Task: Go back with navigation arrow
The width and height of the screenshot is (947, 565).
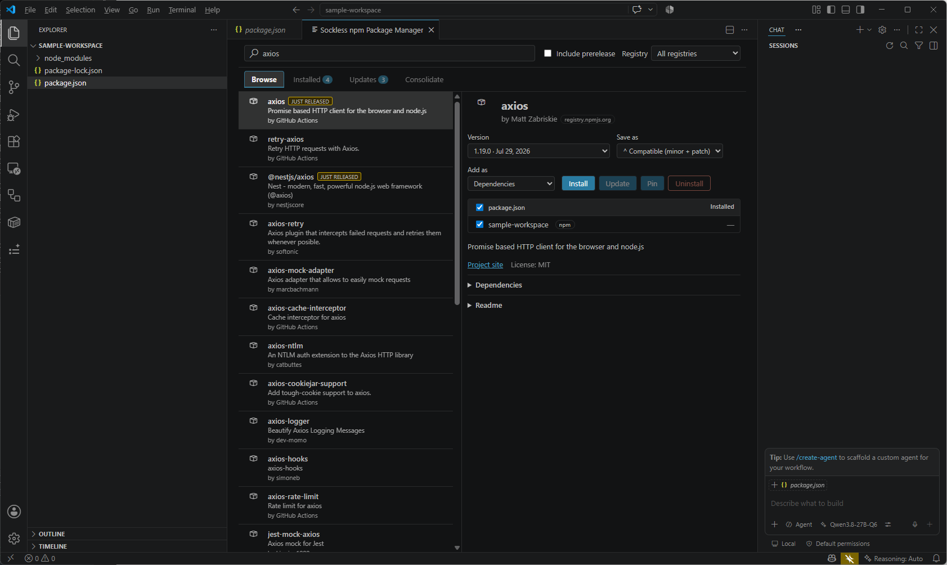Action: 296,10
